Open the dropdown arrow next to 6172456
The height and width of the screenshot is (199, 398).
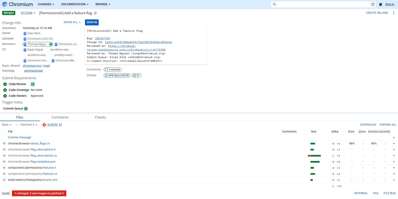pos(34,13)
